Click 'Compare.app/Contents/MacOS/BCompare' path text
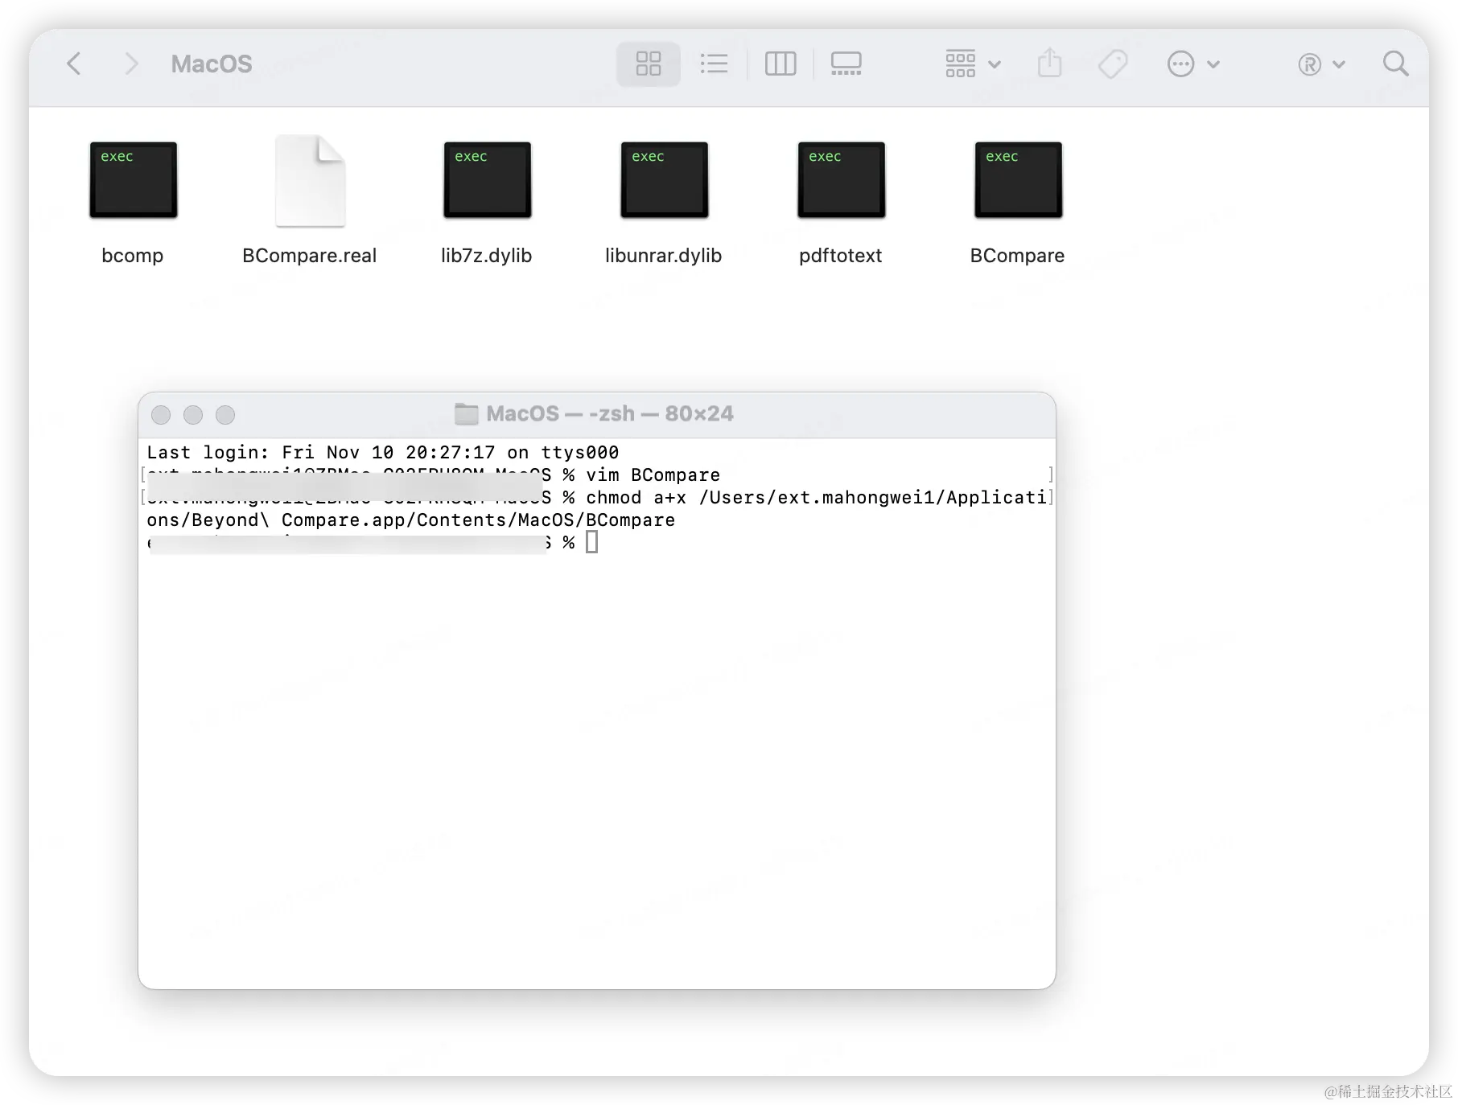Image resolution: width=1458 pixels, height=1105 pixels. tap(478, 520)
